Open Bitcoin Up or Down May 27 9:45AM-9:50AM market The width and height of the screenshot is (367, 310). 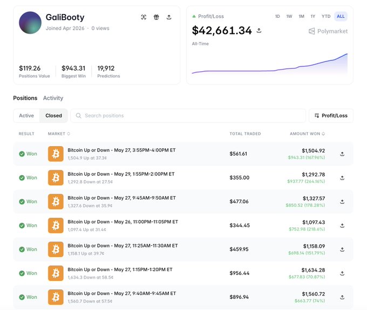click(x=122, y=198)
